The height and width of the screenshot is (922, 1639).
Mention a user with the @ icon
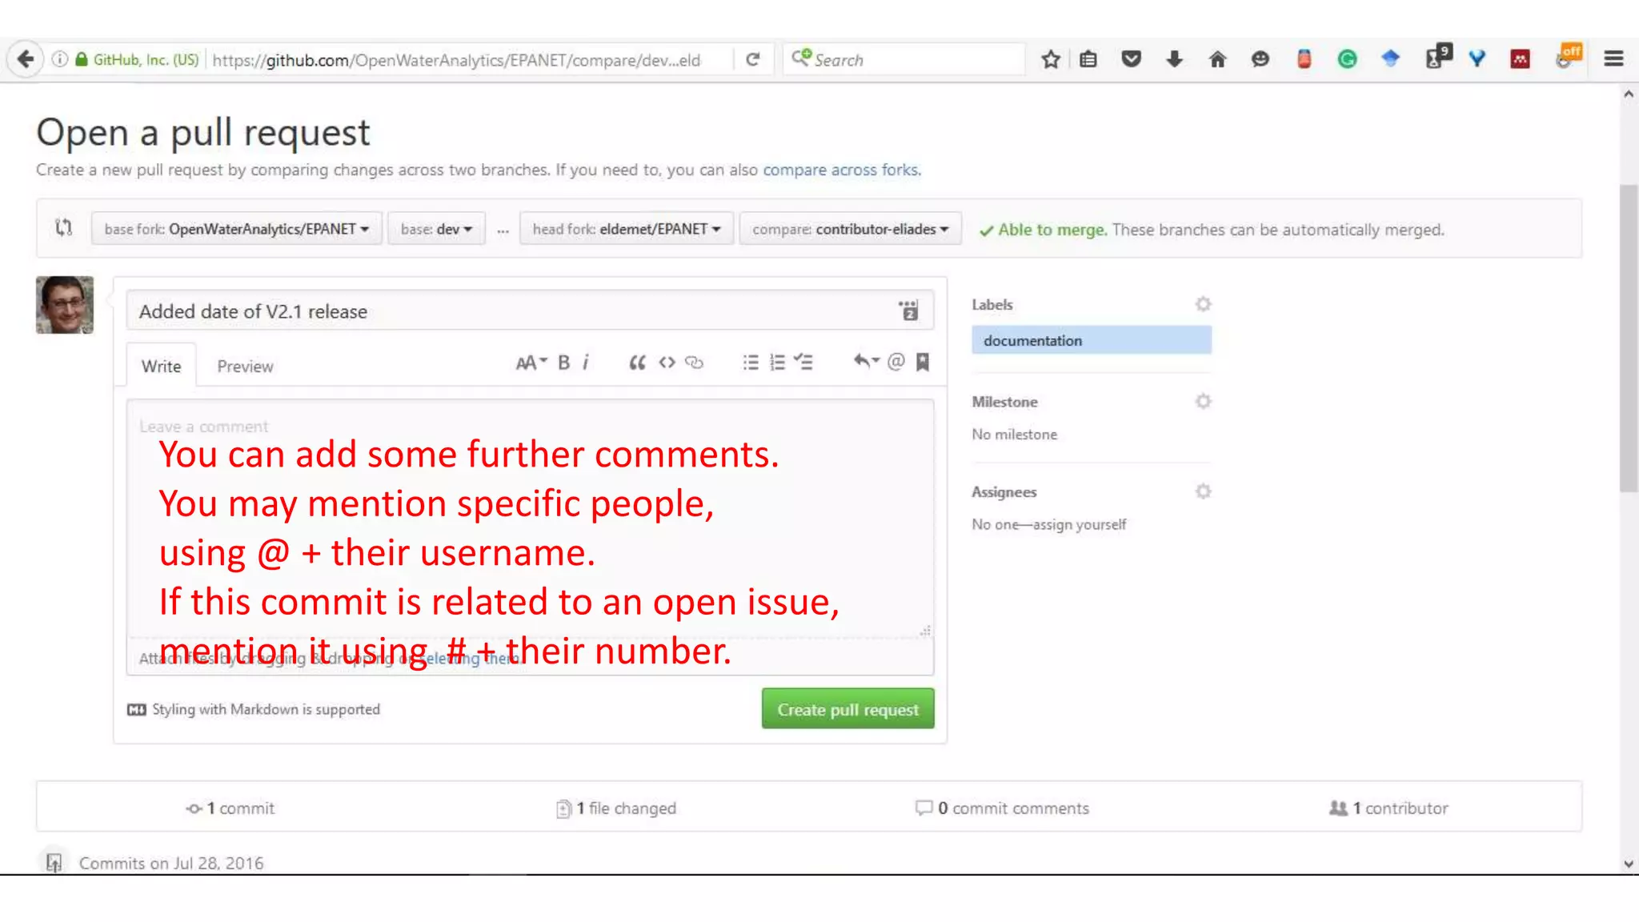point(896,362)
